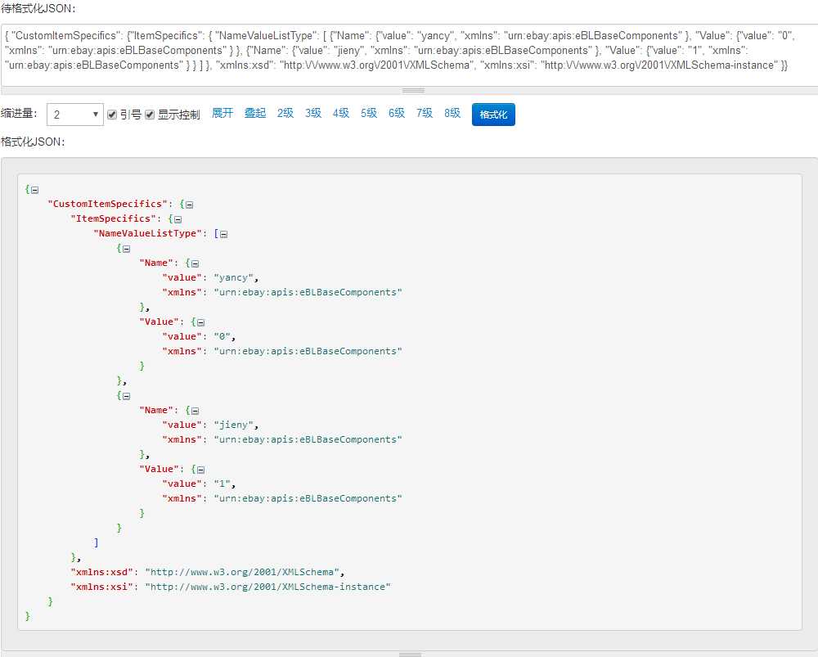Collapse the second array item above jieny

(x=126, y=396)
